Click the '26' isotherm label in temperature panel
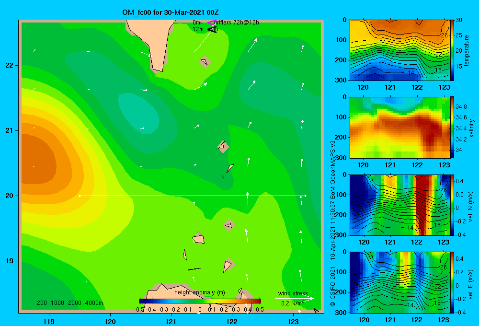This screenshot has height=326, width=479. (444, 35)
